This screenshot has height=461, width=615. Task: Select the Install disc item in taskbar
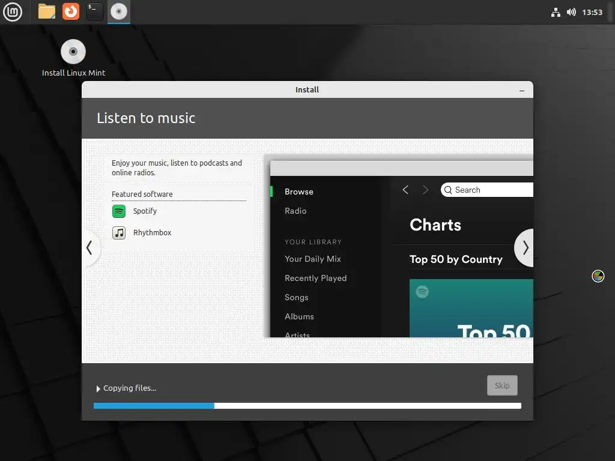(x=119, y=12)
